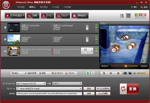Open the ビデオを追加 dropdown arrow
This screenshot has height=103, width=150.
23,15
